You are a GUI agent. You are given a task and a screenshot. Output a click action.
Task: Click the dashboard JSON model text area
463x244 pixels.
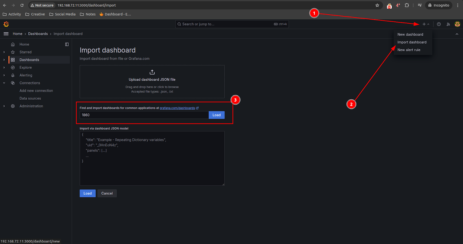point(152,159)
